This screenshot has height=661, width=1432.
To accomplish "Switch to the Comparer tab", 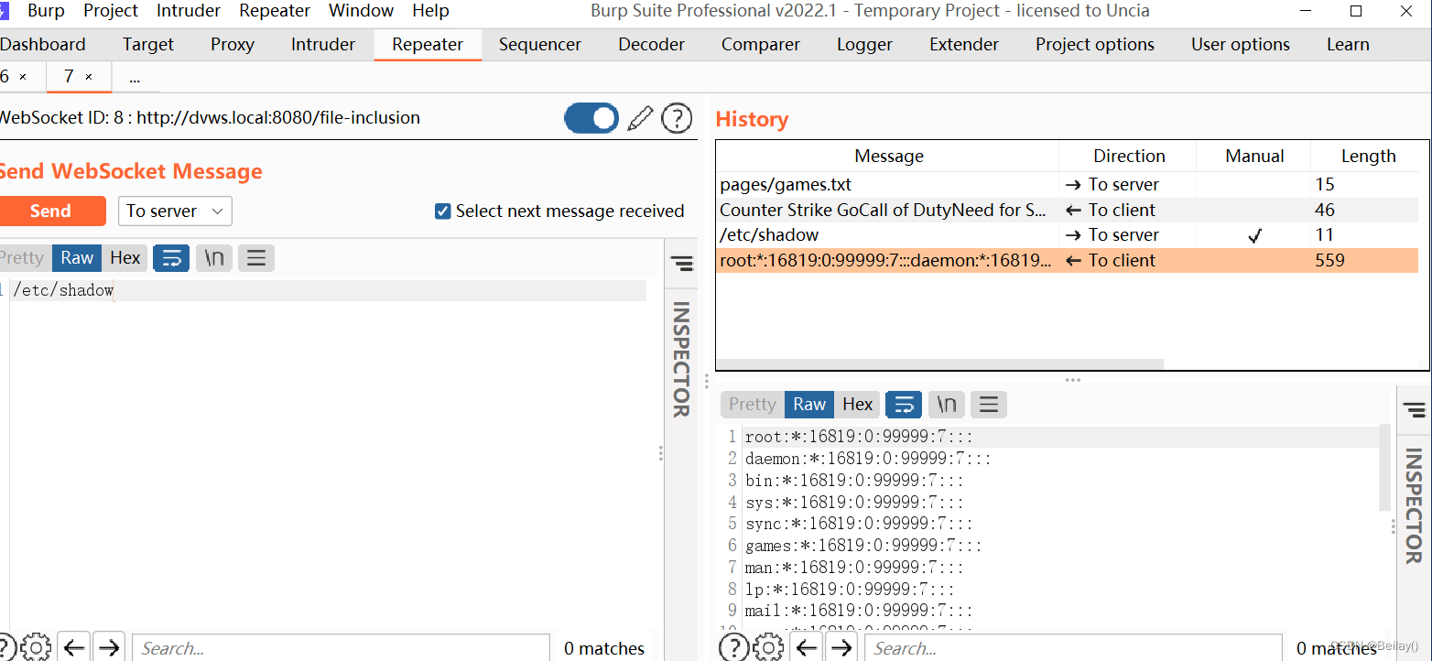I will [761, 44].
